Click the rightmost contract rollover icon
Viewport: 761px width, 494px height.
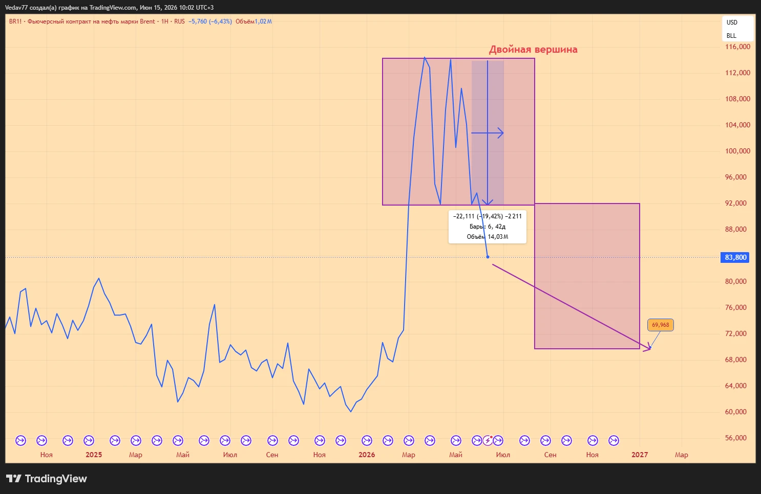[x=614, y=440]
